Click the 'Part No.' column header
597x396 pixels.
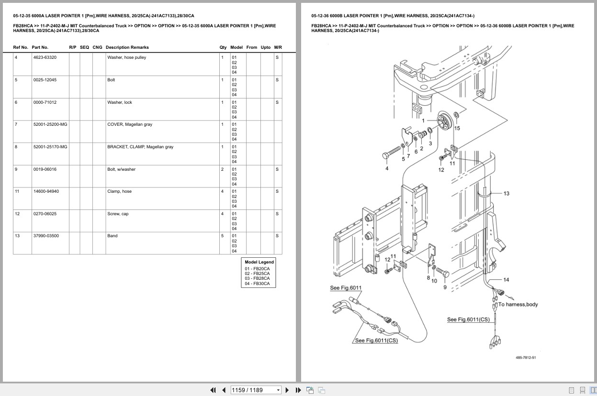click(x=40, y=47)
